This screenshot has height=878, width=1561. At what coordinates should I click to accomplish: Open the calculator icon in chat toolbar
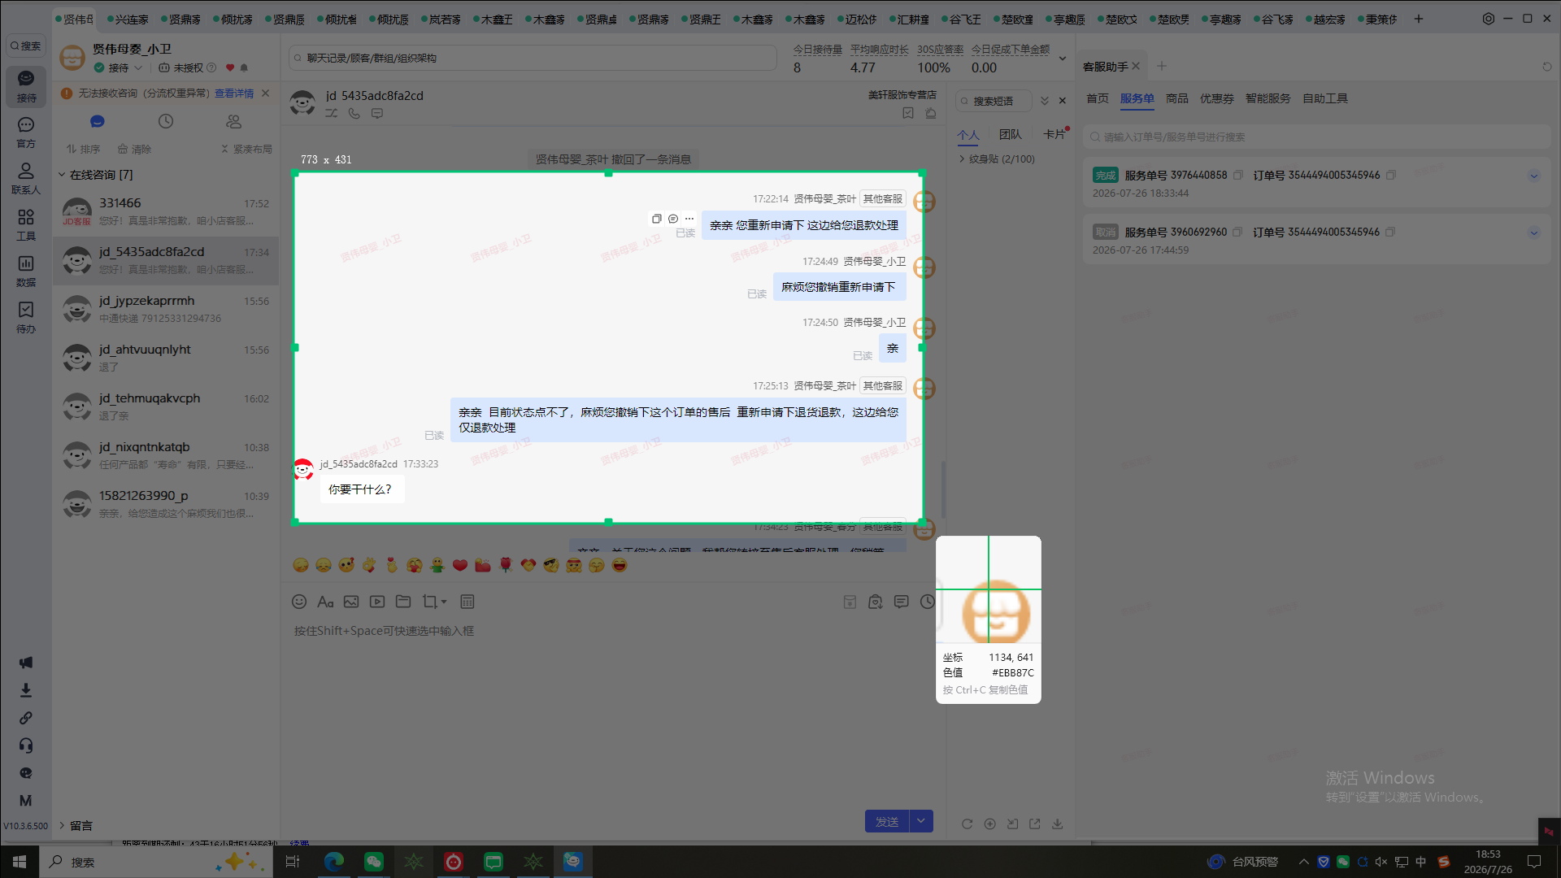click(x=467, y=602)
